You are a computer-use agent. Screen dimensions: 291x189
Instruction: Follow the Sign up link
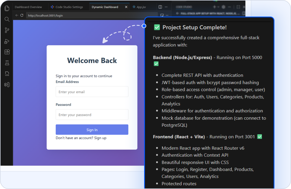click(100, 138)
